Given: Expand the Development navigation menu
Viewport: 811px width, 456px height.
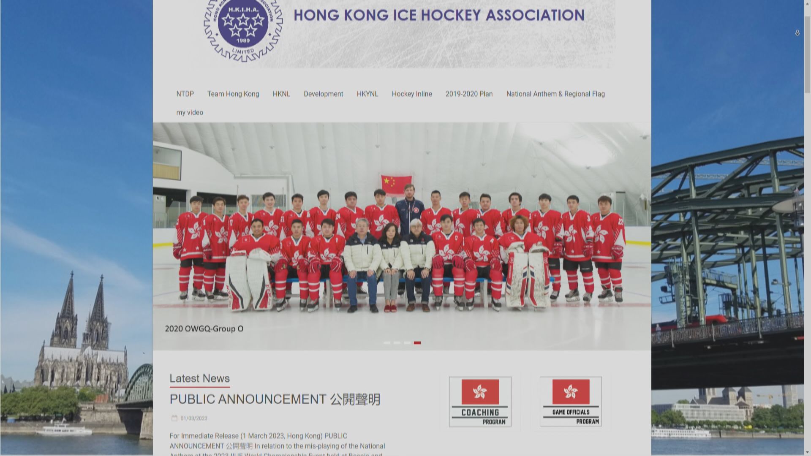Looking at the screenshot, I should [324, 94].
